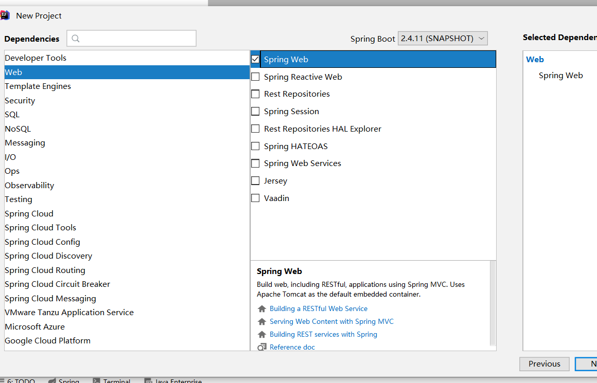Viewport: 597px width, 383px height.
Task: Click the IntelliJ logo in the title bar
Action: pos(5,15)
